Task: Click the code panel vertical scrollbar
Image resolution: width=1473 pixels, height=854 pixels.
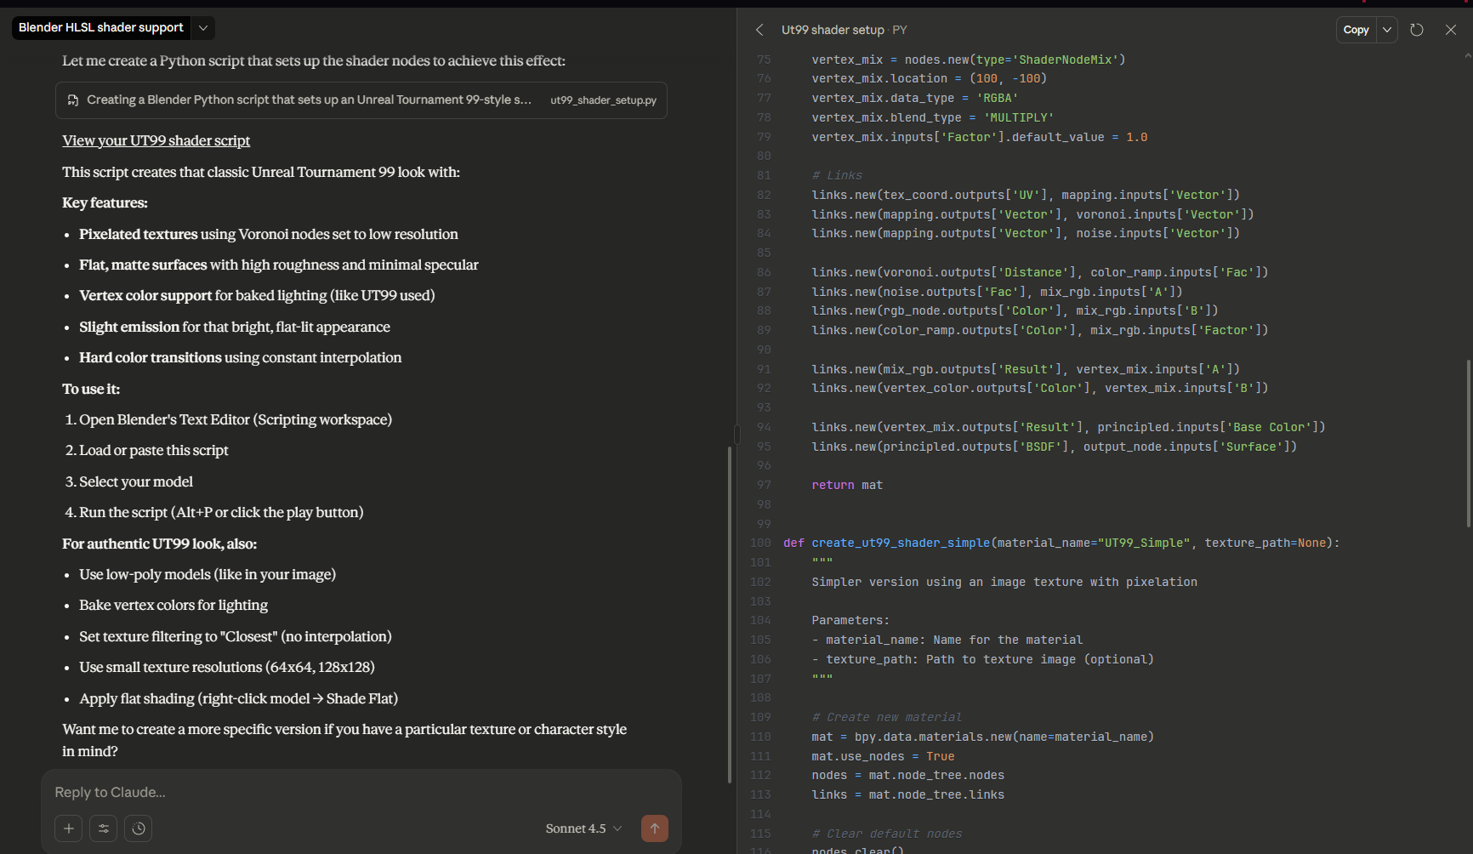Action: [x=1468, y=442]
